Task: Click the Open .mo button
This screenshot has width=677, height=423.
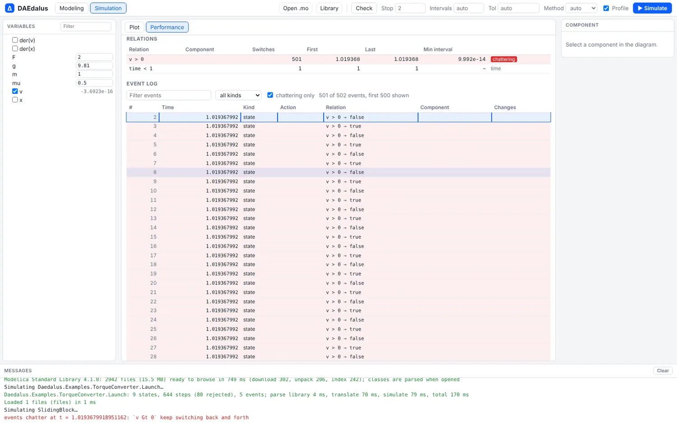Action: [296, 8]
